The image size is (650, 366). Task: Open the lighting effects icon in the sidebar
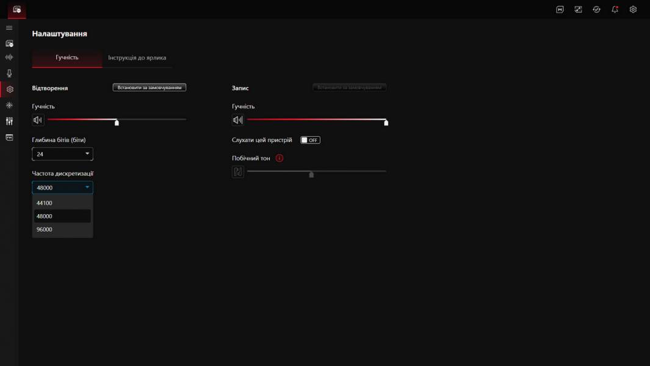point(9,106)
